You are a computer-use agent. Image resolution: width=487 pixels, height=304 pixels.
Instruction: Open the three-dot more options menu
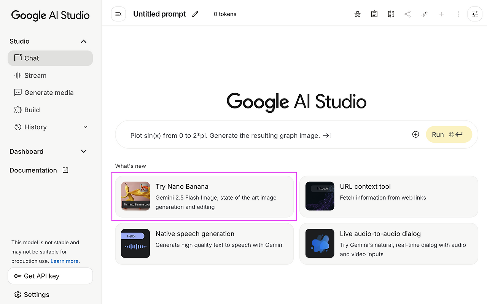(458, 14)
